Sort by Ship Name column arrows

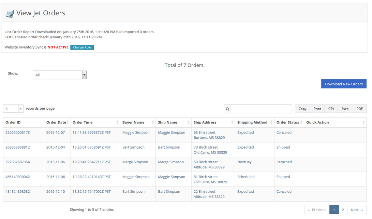188,122
